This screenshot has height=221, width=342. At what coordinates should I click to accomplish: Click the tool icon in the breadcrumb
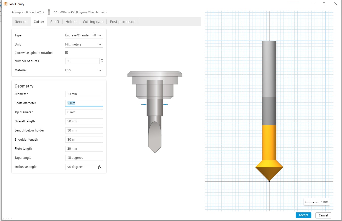[49, 12]
